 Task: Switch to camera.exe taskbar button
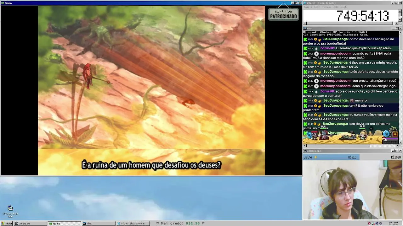31,223
